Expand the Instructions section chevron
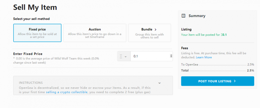This screenshot has height=108, width=260. [160, 83]
